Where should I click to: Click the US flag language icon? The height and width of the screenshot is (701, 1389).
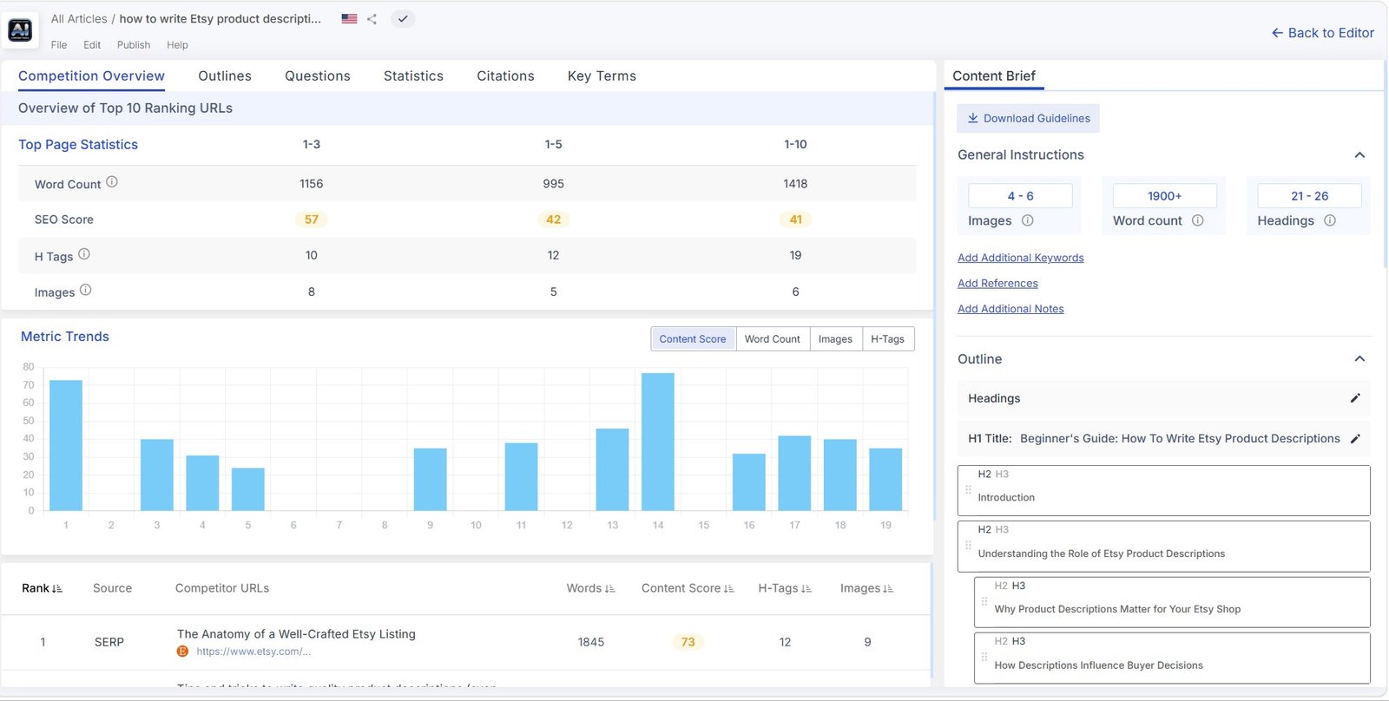coord(349,18)
